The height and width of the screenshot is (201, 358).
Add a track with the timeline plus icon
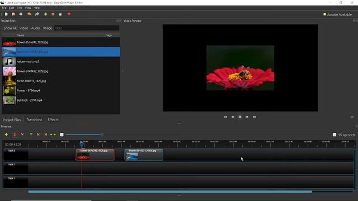pos(6,135)
